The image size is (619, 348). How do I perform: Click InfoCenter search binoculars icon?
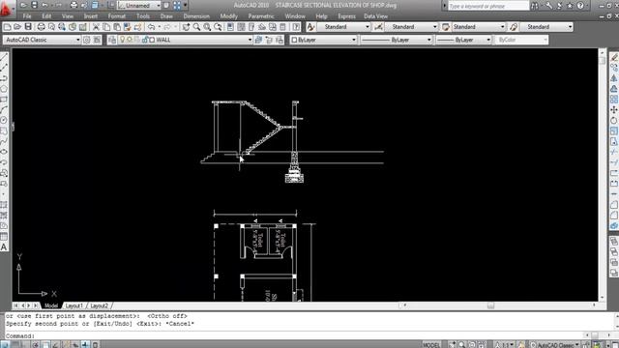535,6
